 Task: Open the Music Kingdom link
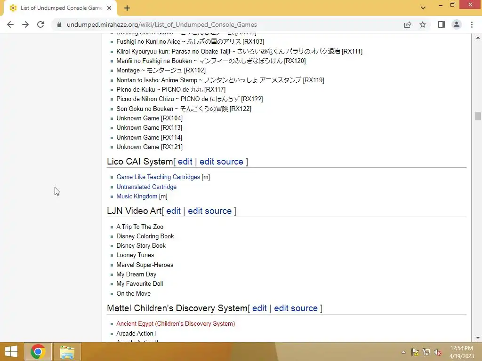click(x=137, y=196)
